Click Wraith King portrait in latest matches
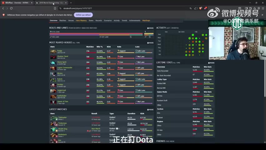Image resolution: width=266 pixels, height=150 pixels. point(54,129)
